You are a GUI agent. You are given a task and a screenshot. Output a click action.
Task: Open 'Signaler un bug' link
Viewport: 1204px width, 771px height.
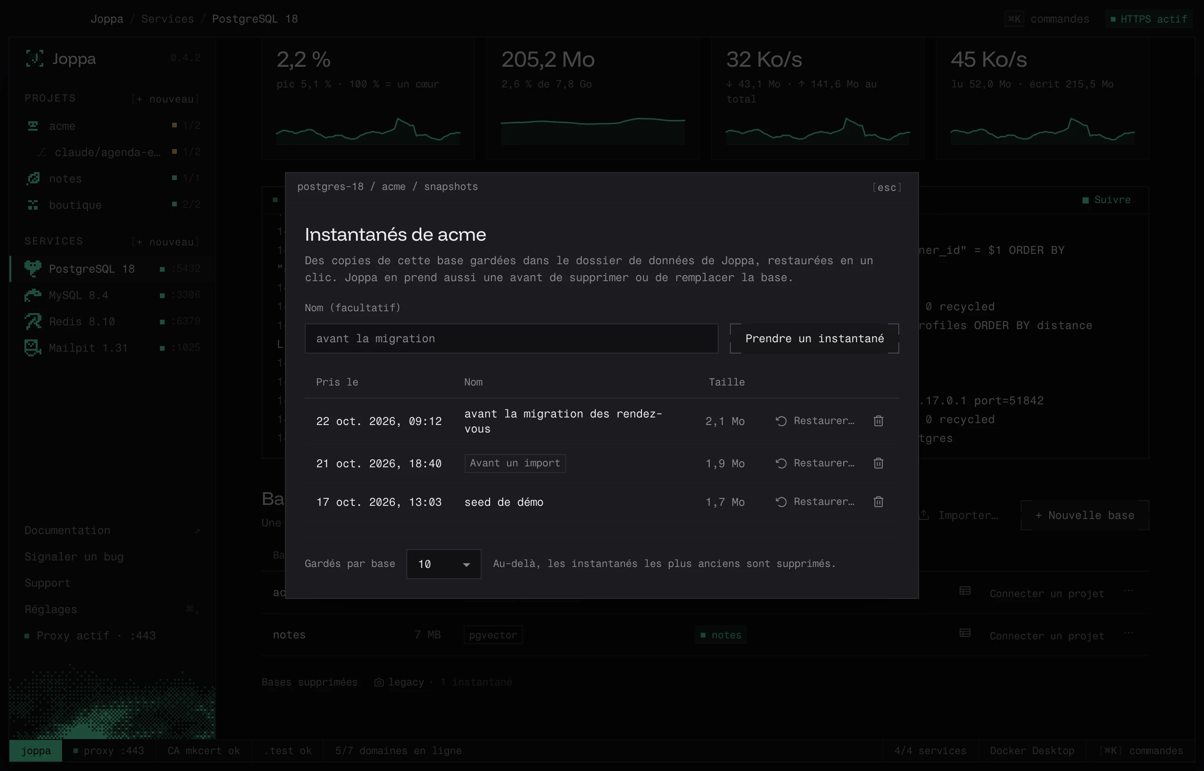click(74, 557)
